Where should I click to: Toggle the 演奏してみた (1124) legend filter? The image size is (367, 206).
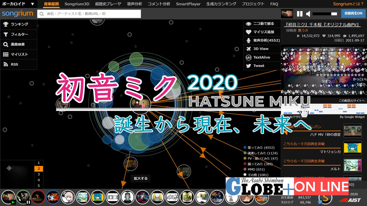[x=260, y=153]
